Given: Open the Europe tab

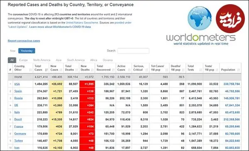Looking at the screenshot, I should 23,60.
